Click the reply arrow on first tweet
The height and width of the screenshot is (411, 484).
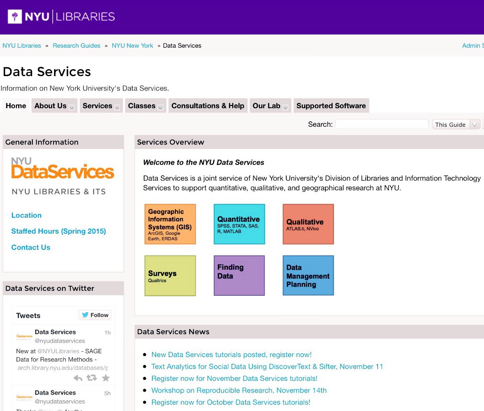tap(78, 378)
